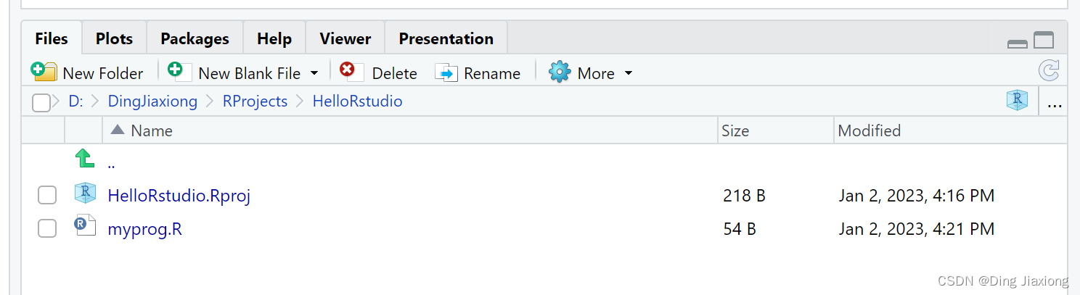
Task: Expand the New Blank File dropdown arrow
Action: [x=314, y=73]
